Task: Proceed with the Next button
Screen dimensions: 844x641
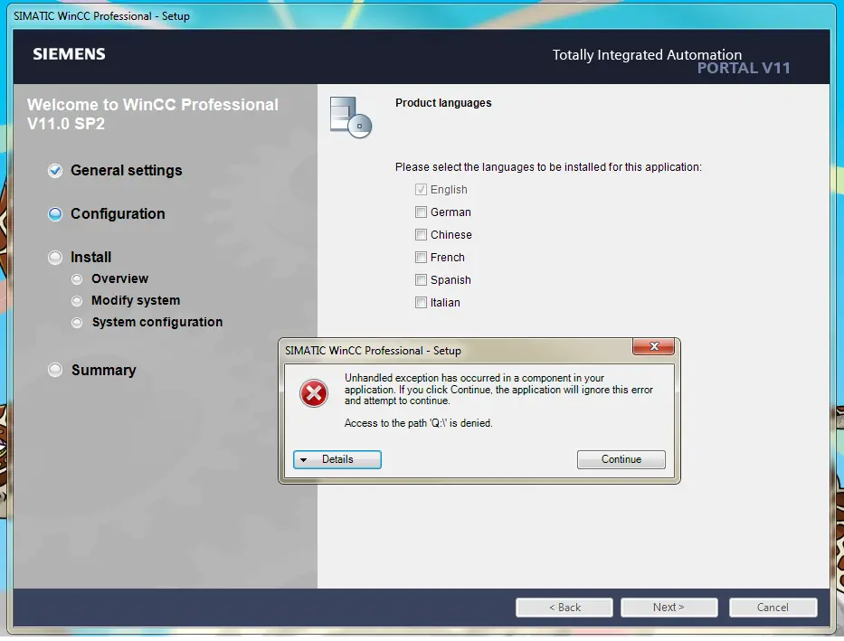Action: [x=669, y=608]
